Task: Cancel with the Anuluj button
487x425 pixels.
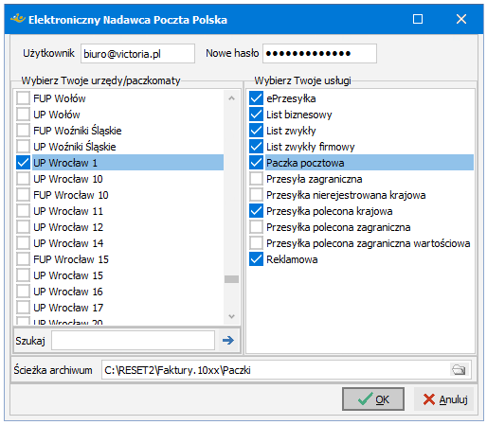Action: click(444, 399)
